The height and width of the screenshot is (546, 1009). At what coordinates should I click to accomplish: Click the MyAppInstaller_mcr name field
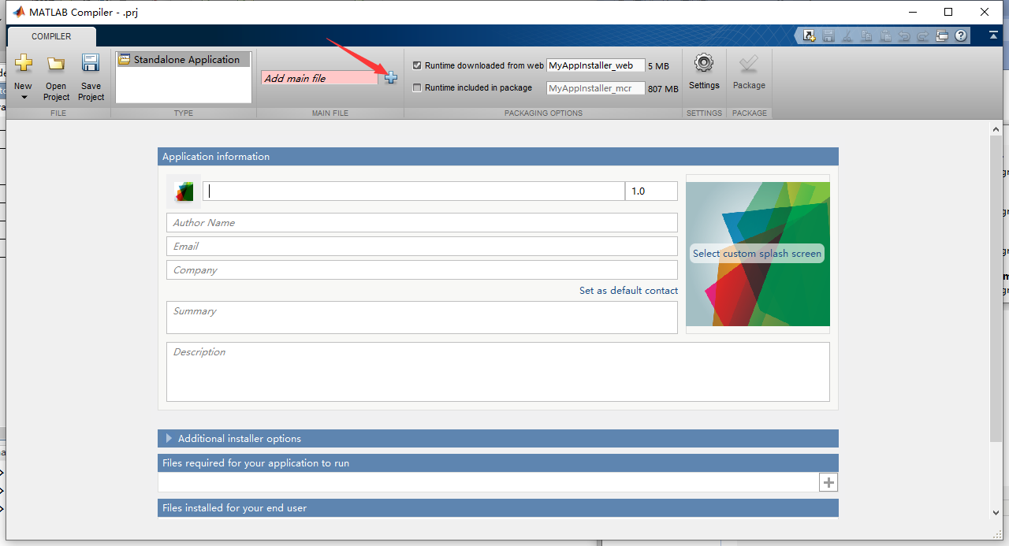pos(595,88)
